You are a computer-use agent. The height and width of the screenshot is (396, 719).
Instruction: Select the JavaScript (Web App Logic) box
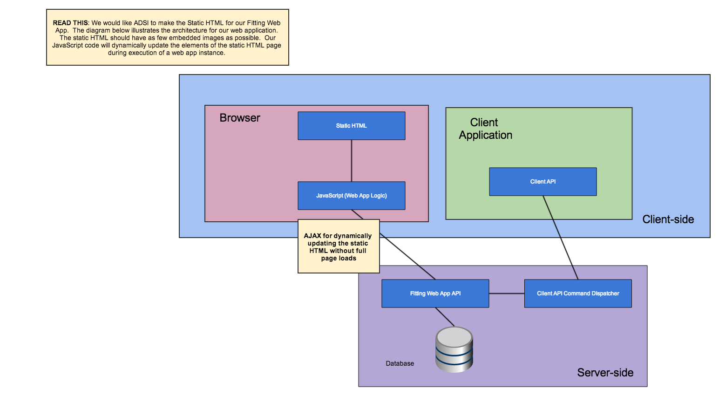(351, 196)
